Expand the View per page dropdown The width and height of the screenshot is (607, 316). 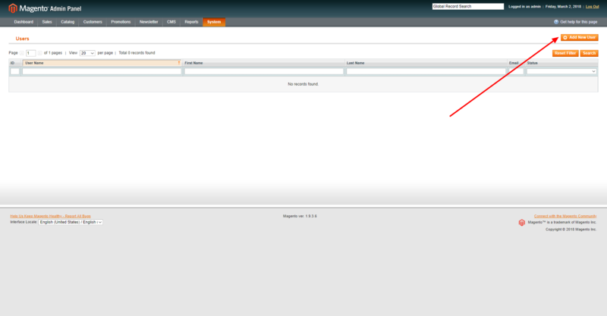pyautogui.click(x=87, y=53)
